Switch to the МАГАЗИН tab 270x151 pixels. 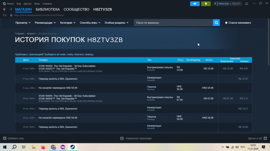point(24,9)
